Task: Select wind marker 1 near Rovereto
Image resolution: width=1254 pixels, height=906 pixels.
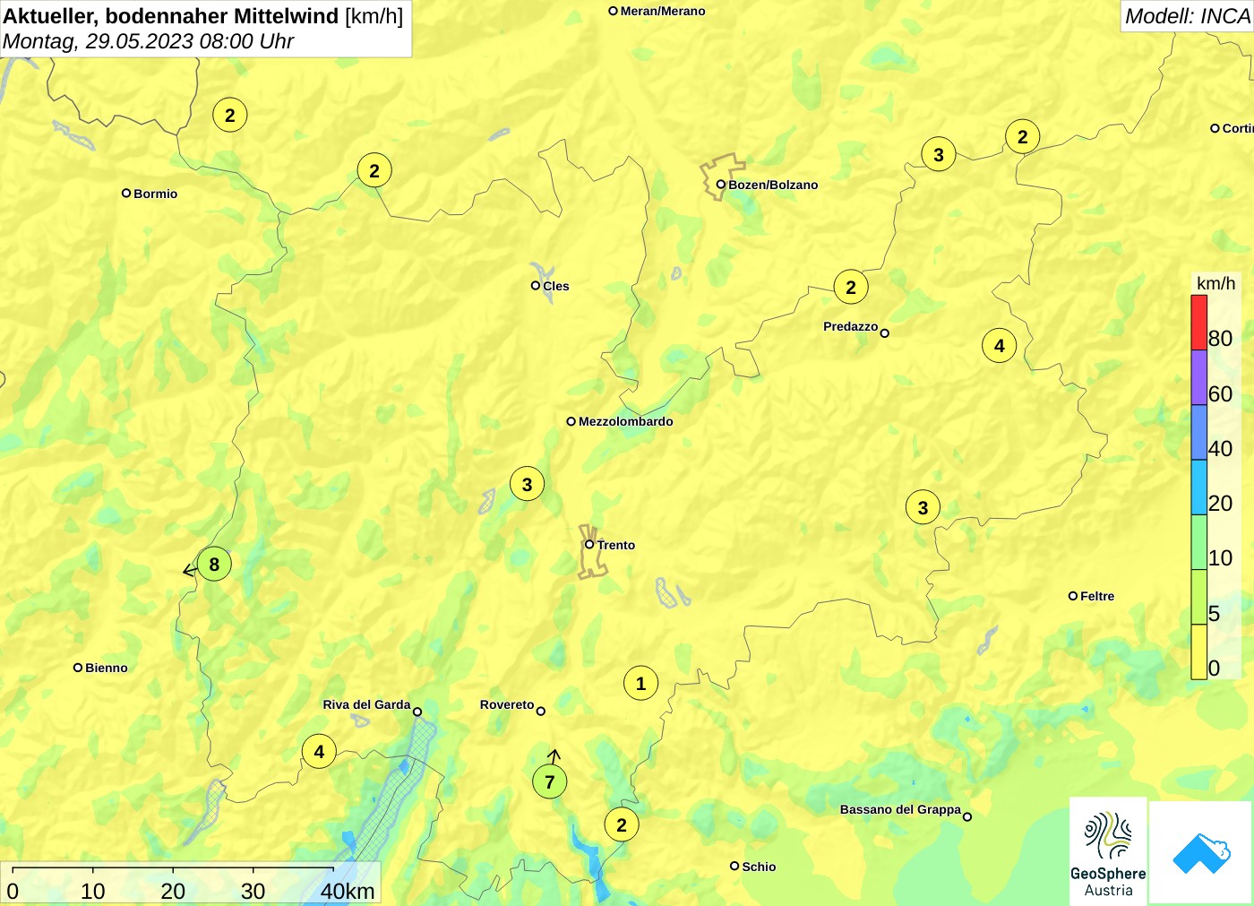Action: click(640, 684)
